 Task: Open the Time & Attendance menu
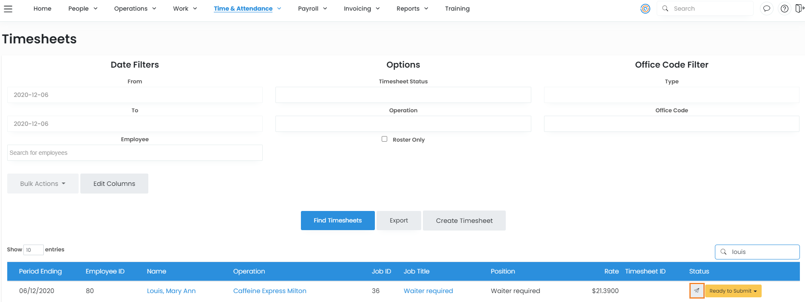247,9
